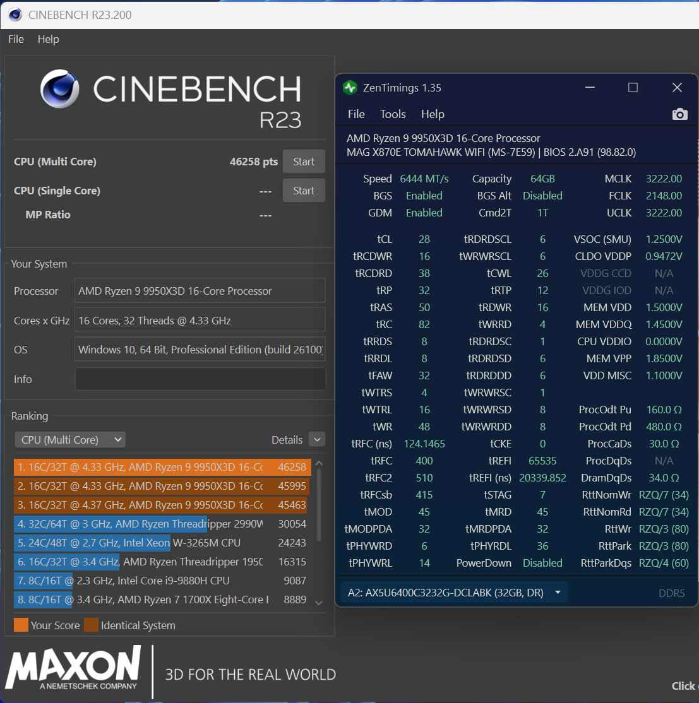Screen dimensions: 699x703
Task: Select the Threadripper 1950 ranking row
Action: coord(162,562)
